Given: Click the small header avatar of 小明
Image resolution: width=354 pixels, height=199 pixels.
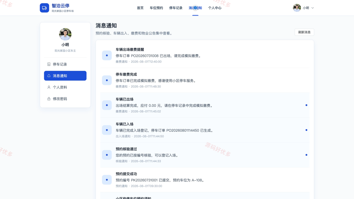Looking at the screenshot, I should 297,8.
